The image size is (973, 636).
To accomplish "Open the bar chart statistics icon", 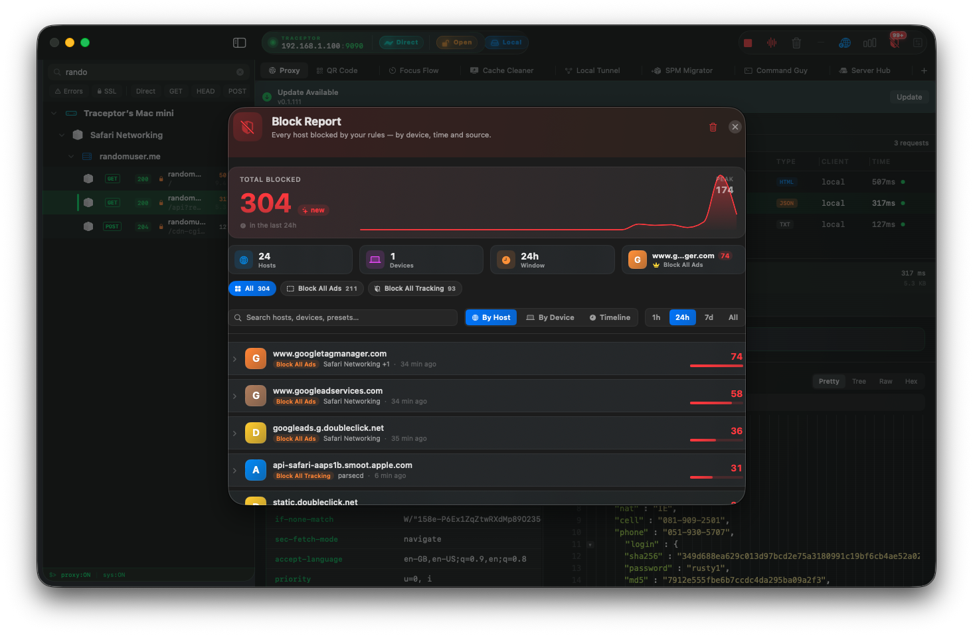I will (869, 42).
